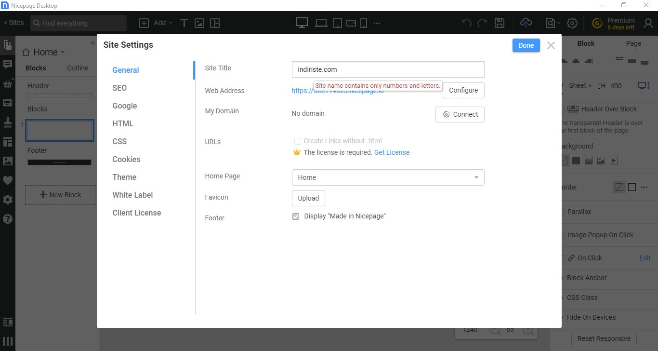This screenshot has height=351, width=658.
Task: Click the Undo arrow icon
Action: [x=466, y=23]
